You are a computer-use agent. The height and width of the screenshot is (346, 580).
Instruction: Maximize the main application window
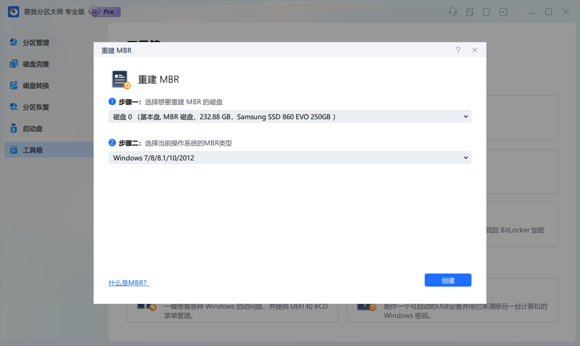click(x=549, y=12)
